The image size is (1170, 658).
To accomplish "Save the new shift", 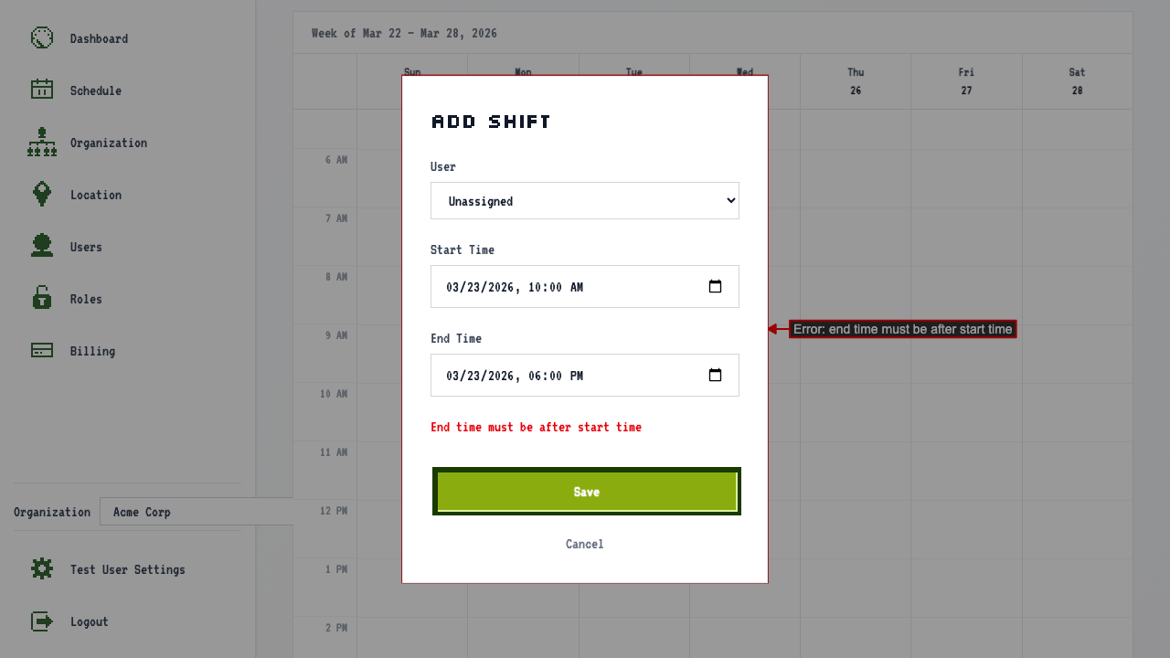I will (x=587, y=492).
